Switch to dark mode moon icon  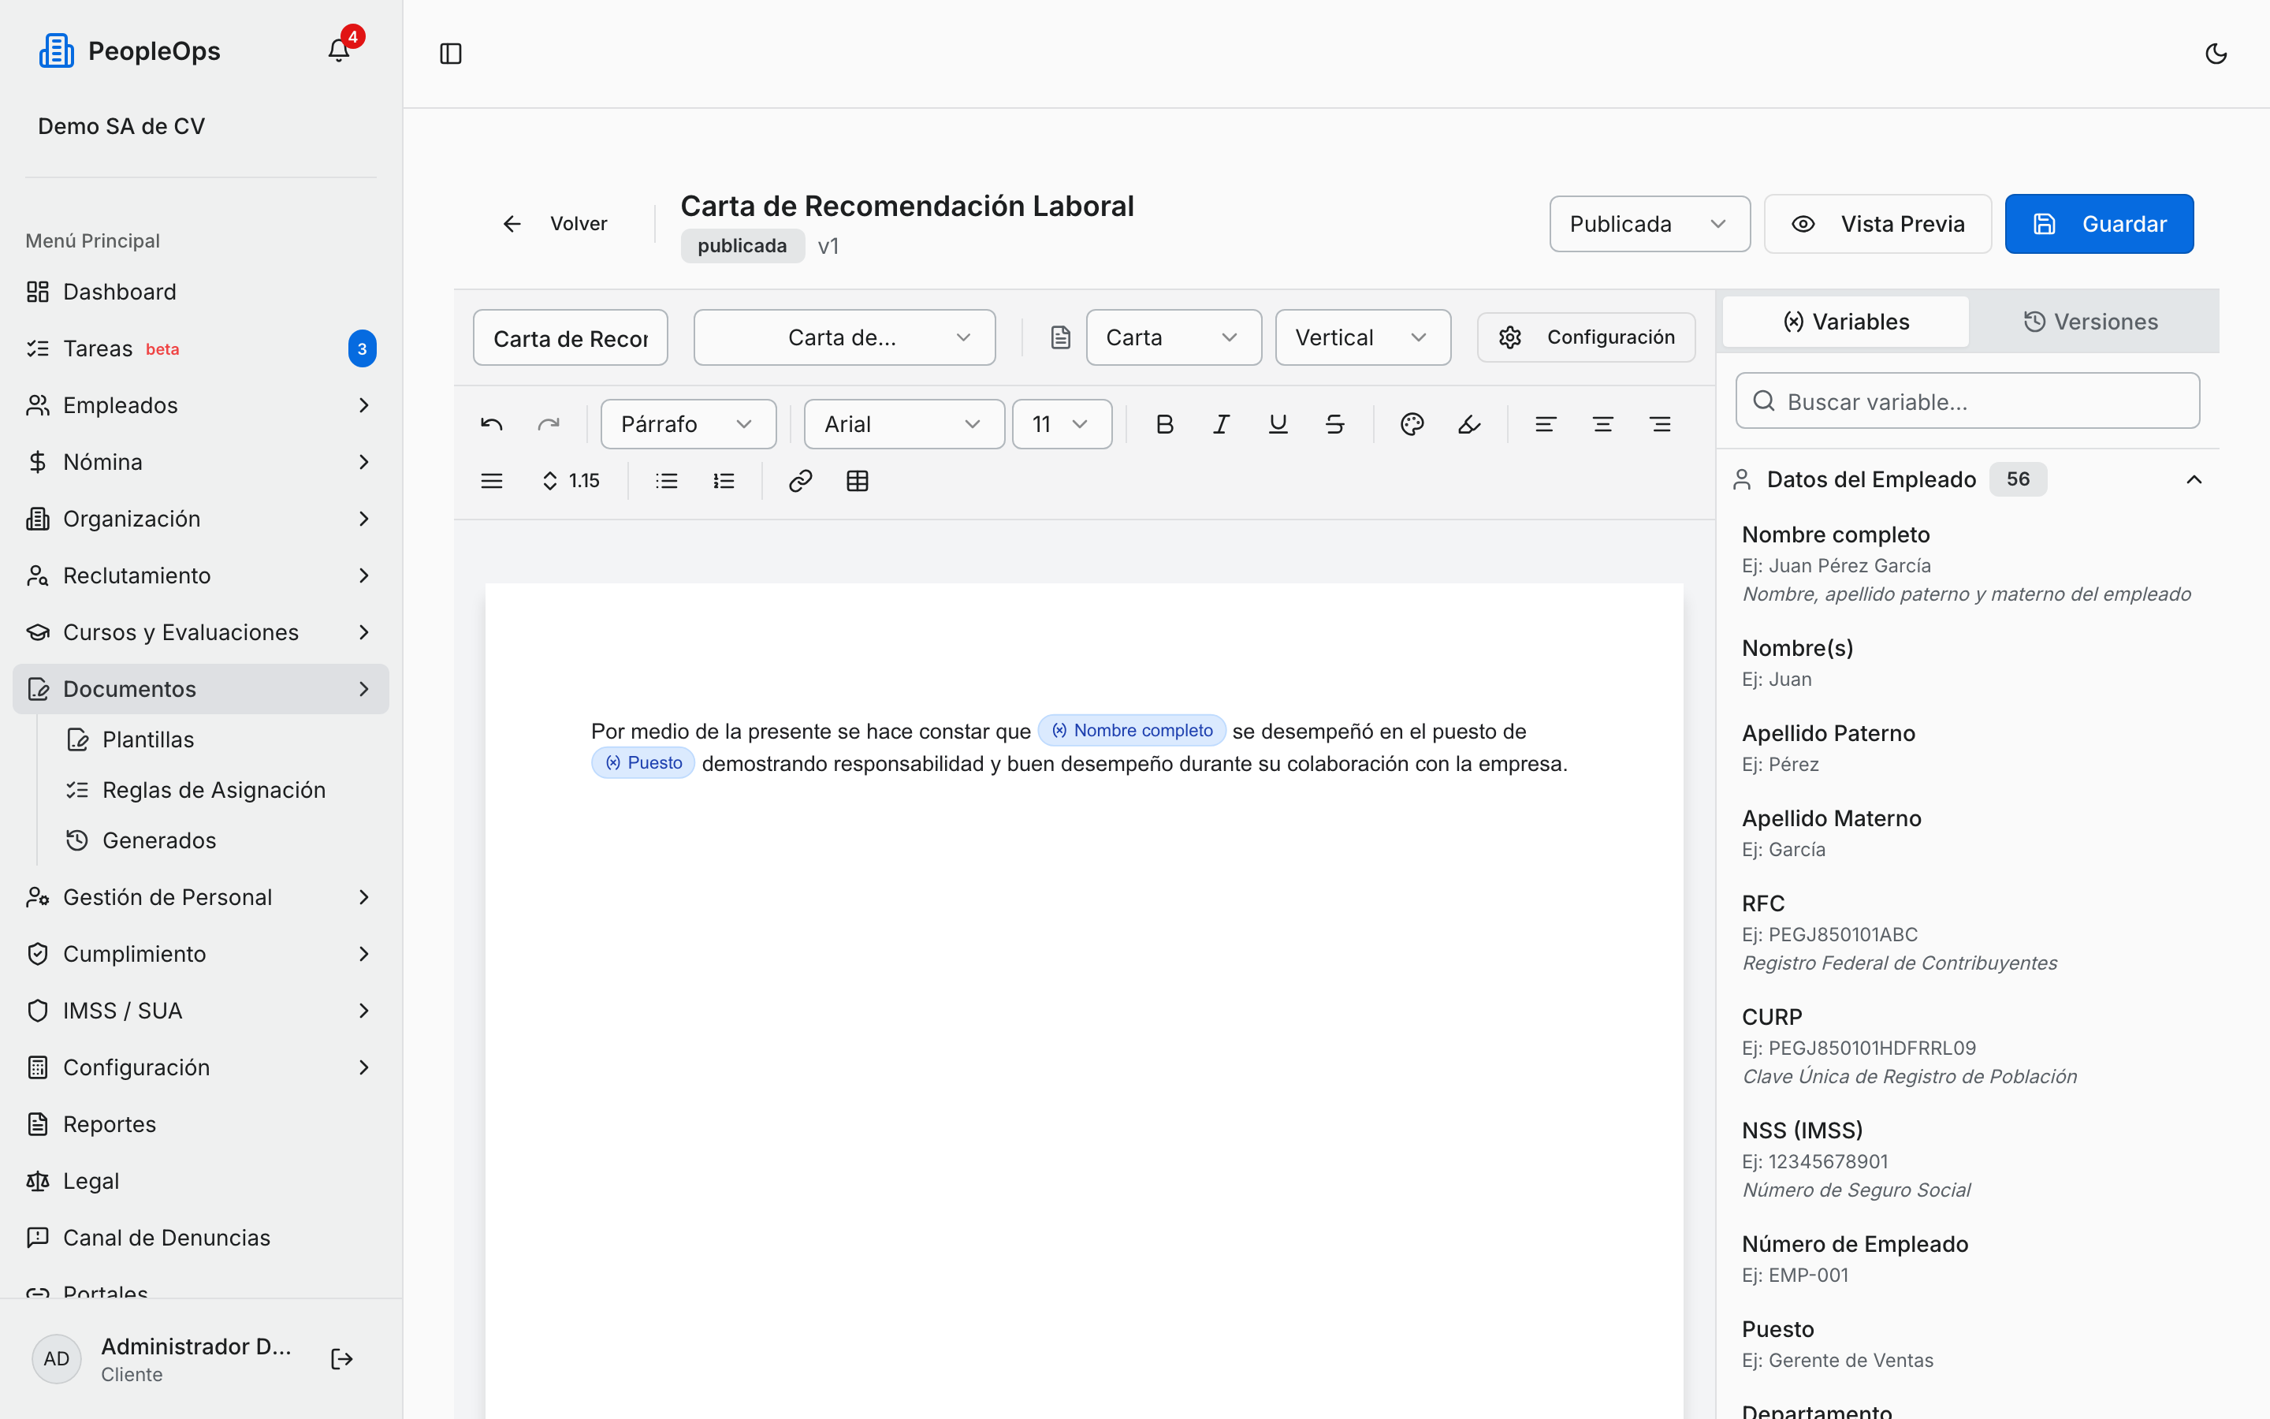(2216, 54)
